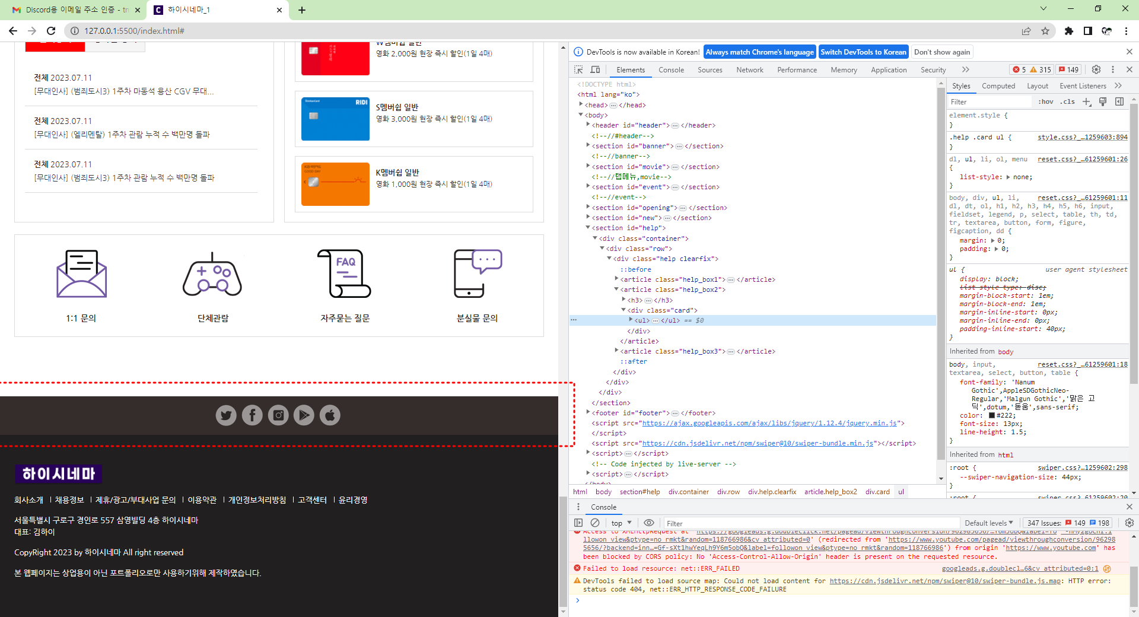Show more DevTools panel tabs
The image size is (1139, 617).
966,69
